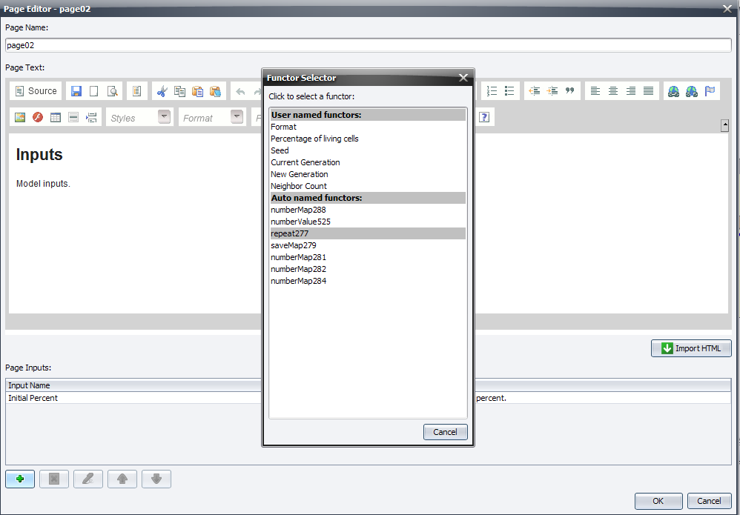Insert a horizontal line
The height and width of the screenshot is (515, 740).
click(73, 117)
